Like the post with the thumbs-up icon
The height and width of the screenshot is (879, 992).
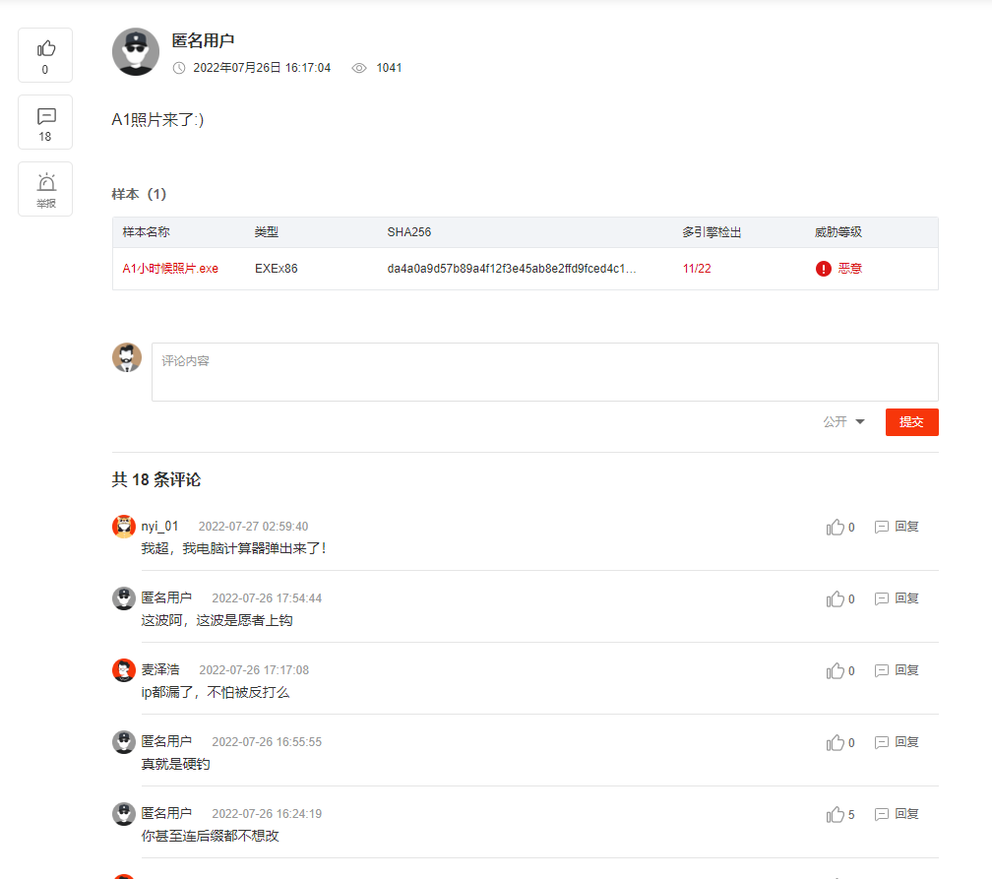tap(45, 55)
